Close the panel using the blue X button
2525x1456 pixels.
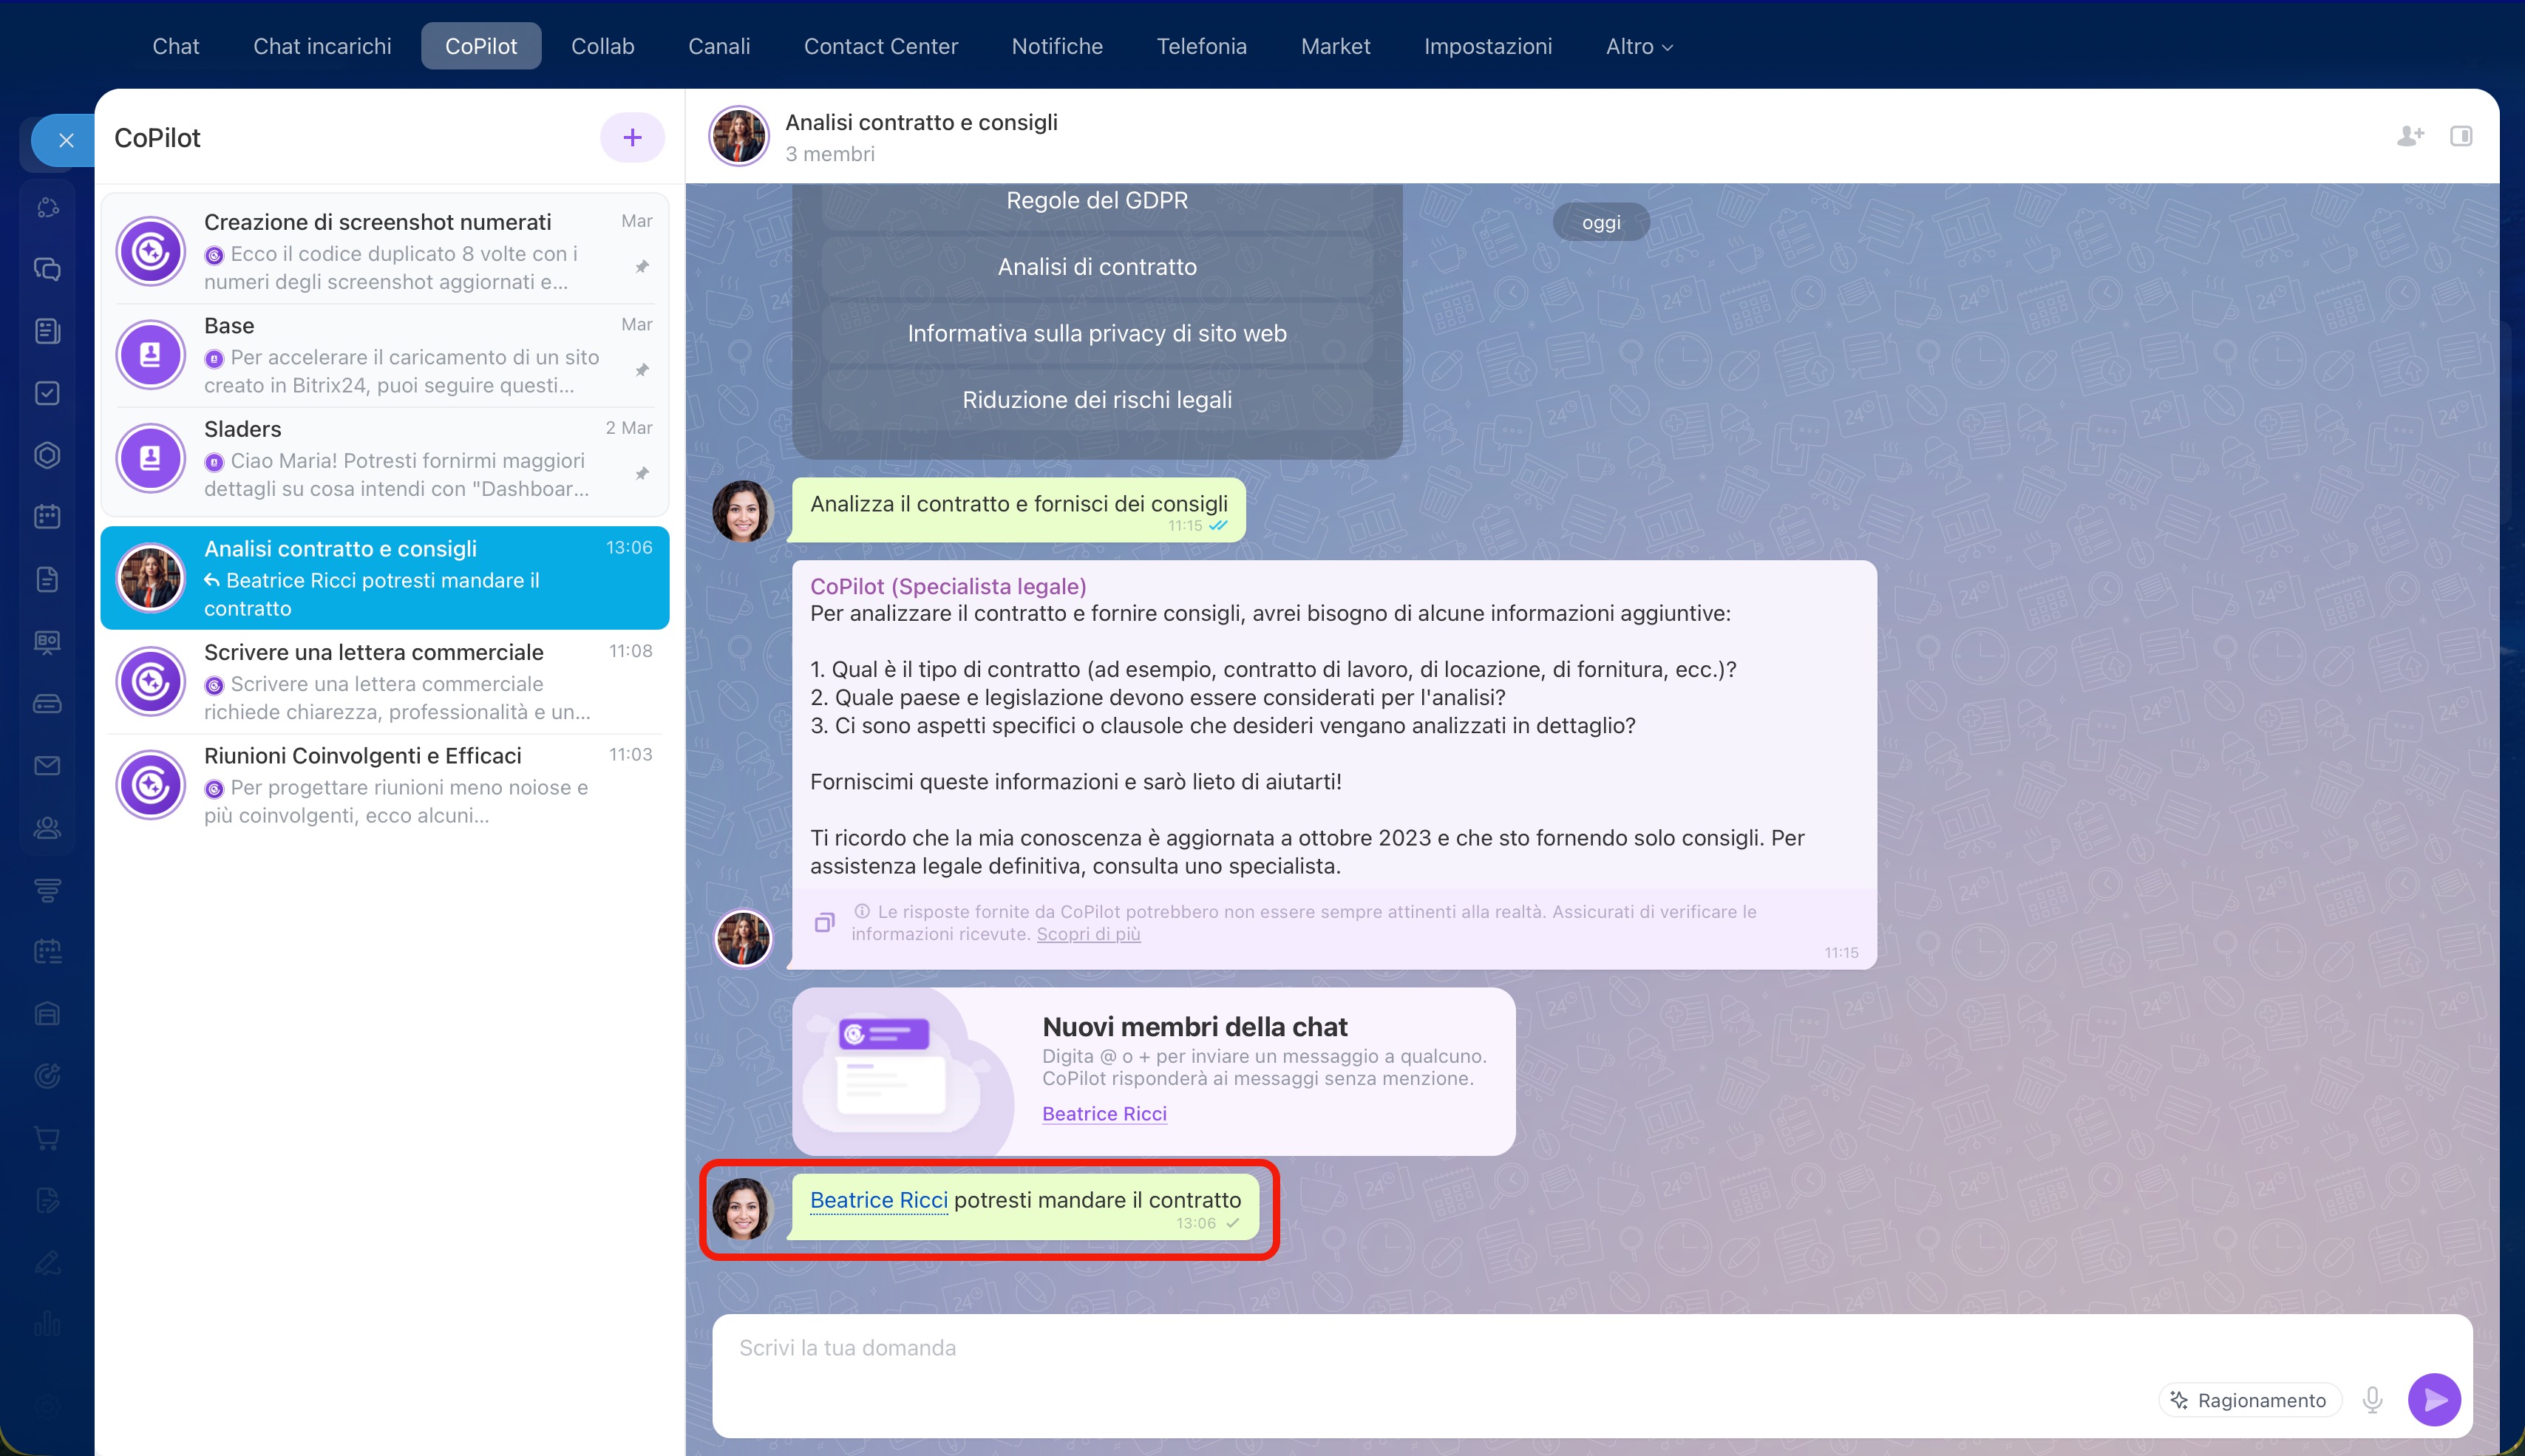point(66,141)
